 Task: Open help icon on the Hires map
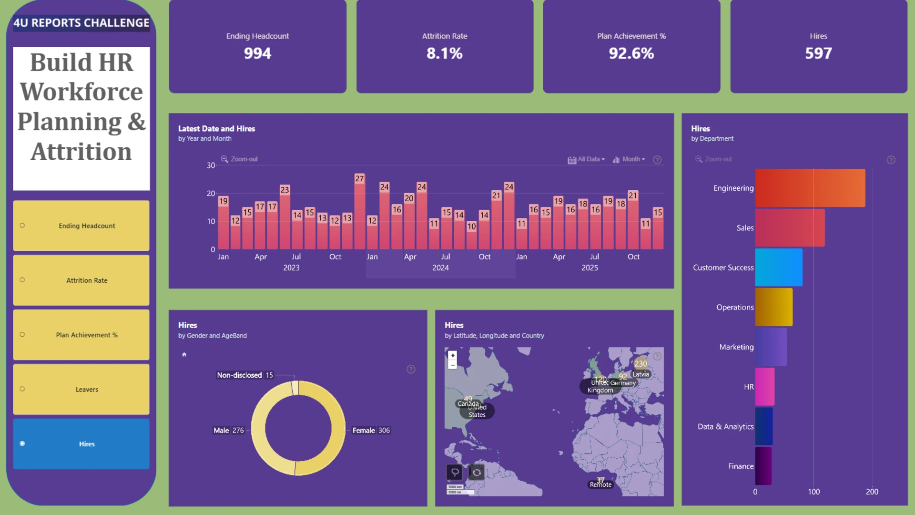click(657, 356)
